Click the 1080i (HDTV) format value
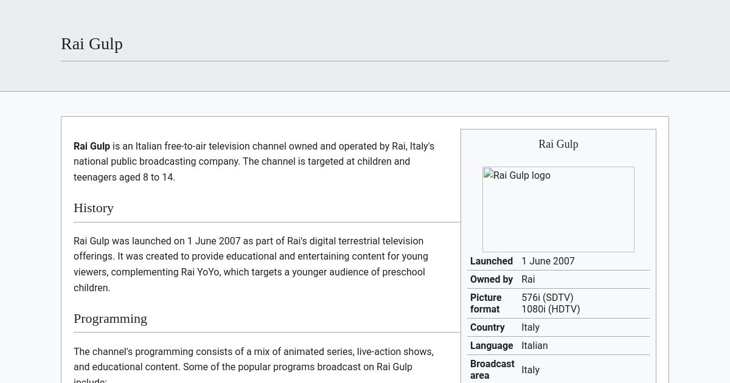Screen dimensions: 730x383 pyautogui.click(x=551, y=309)
